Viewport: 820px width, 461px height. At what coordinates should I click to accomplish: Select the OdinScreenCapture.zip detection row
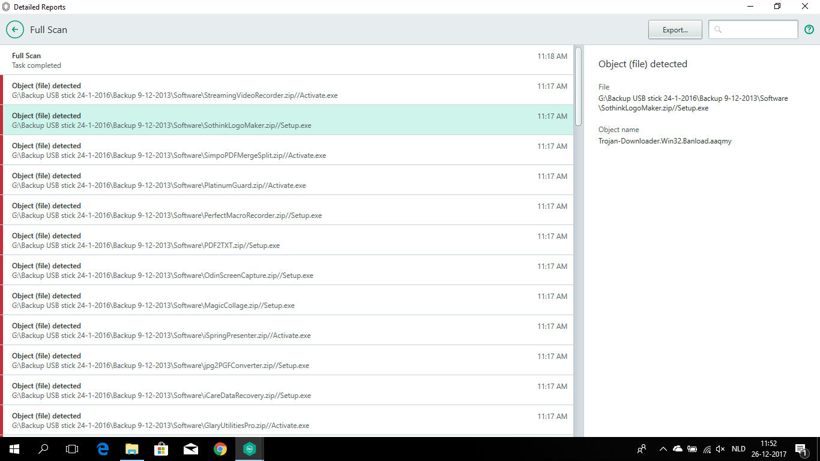click(x=286, y=270)
